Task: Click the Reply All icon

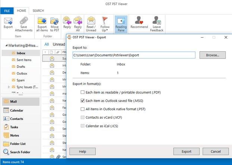Action: point(78,20)
